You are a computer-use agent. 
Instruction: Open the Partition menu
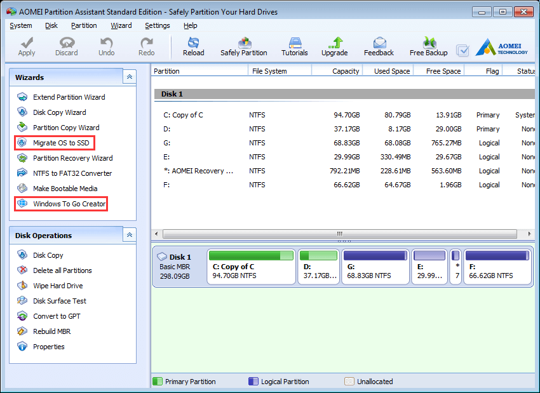84,25
